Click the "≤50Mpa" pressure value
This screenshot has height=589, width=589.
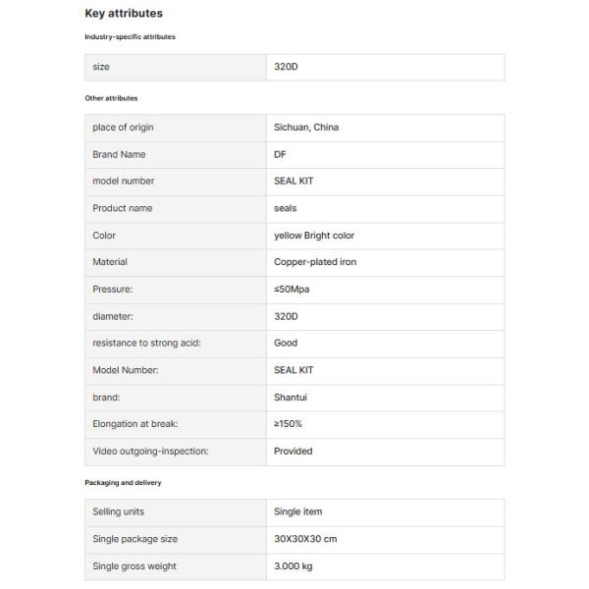(292, 290)
